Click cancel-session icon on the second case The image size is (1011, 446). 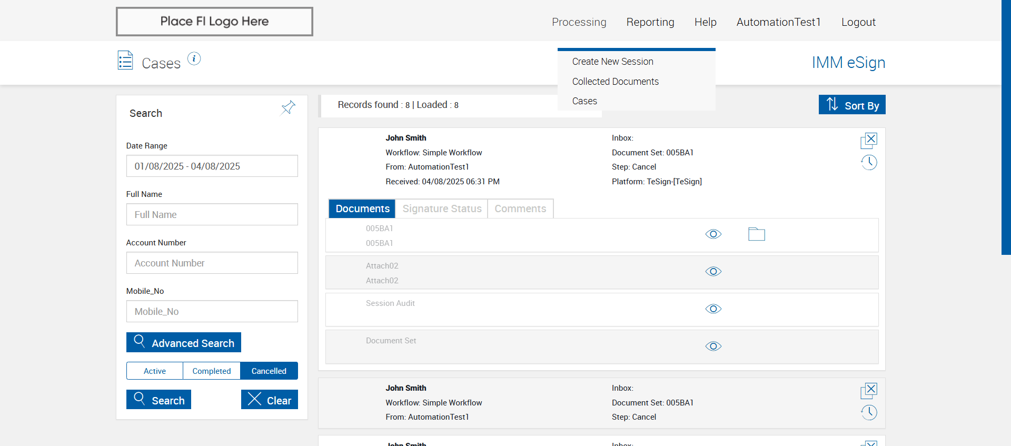tap(869, 390)
